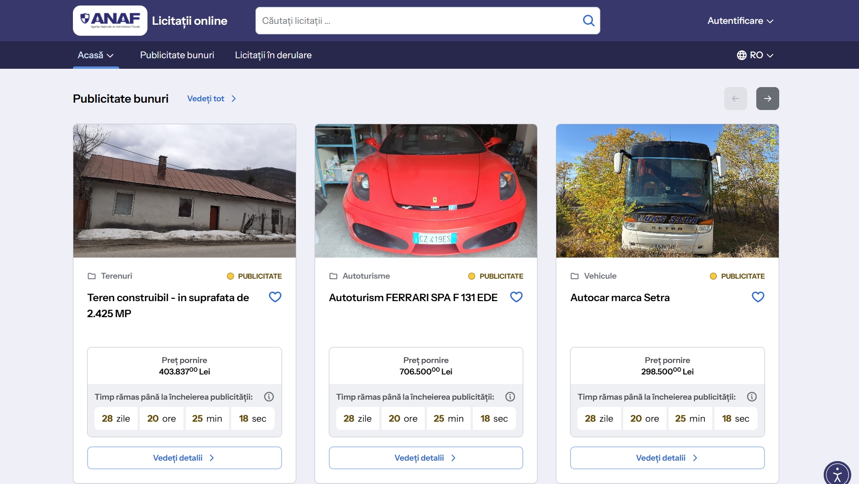
Task: Click the Vedeți tot link
Action: click(211, 99)
